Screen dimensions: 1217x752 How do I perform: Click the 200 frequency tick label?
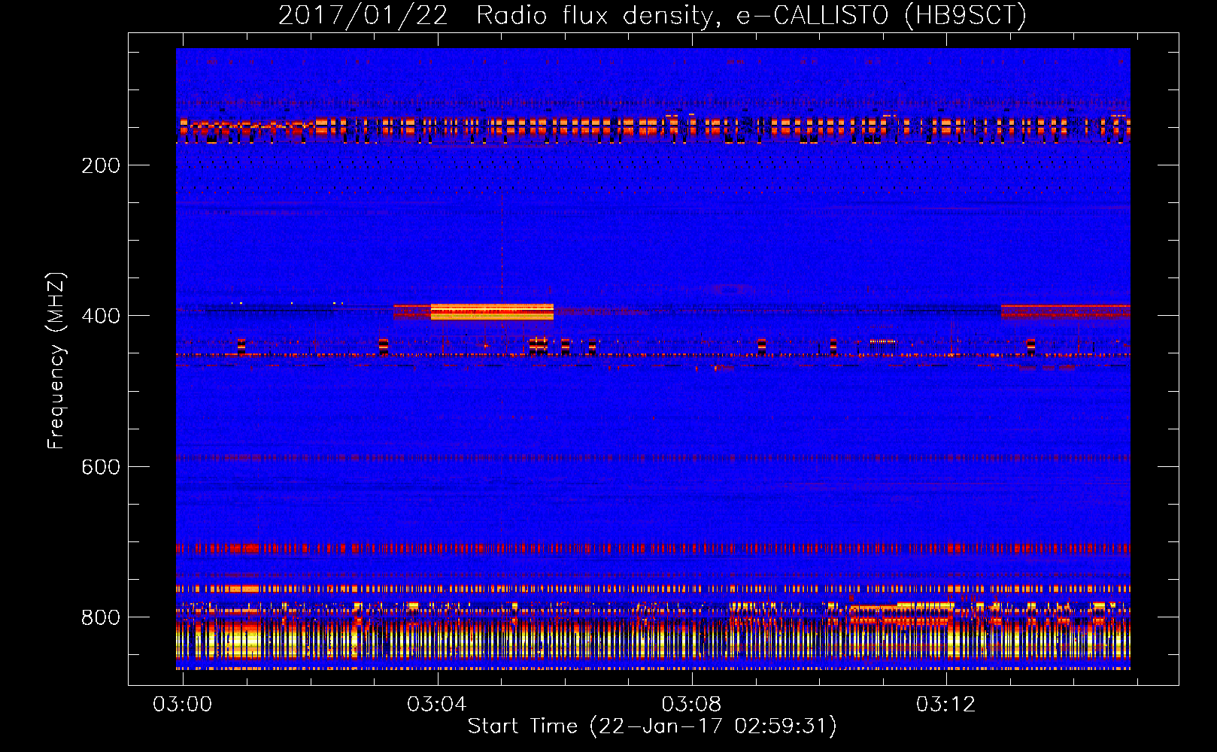[101, 165]
